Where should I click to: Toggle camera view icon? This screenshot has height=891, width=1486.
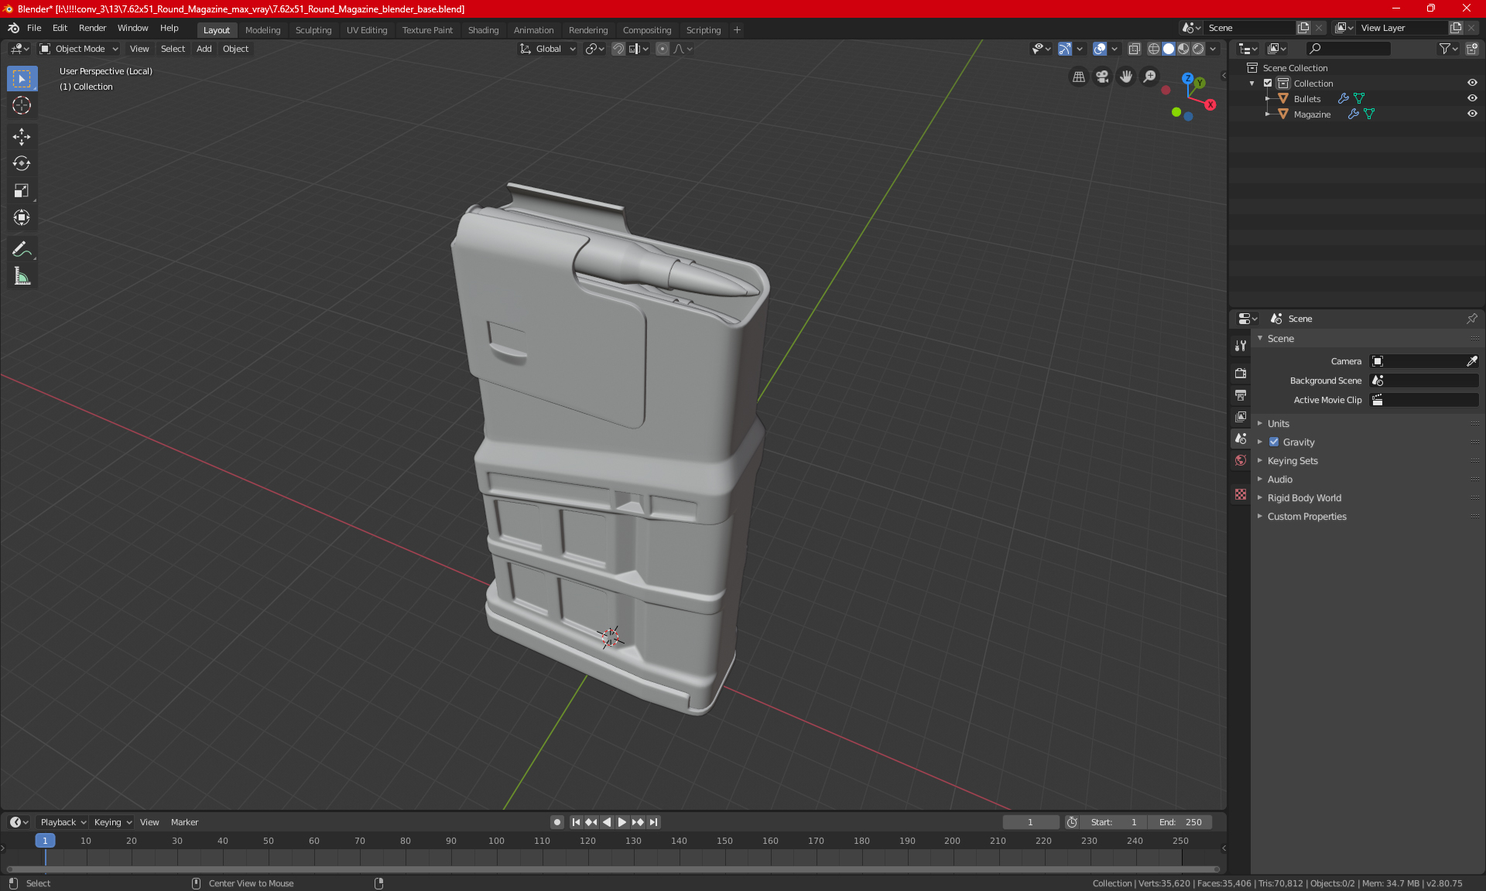coord(1102,77)
